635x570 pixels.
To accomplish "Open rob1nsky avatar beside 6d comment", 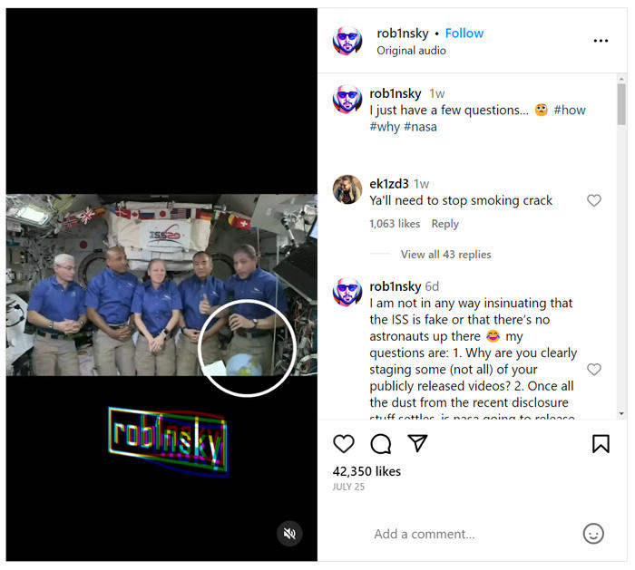I will pos(347,292).
